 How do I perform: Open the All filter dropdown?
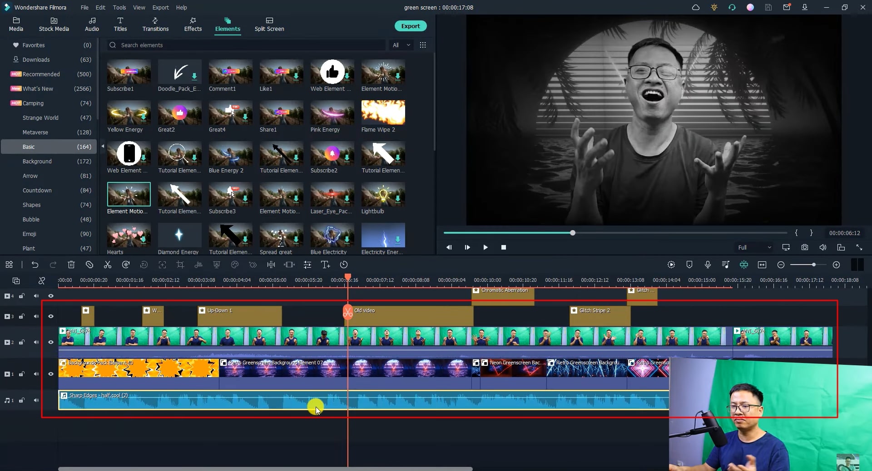[401, 45]
